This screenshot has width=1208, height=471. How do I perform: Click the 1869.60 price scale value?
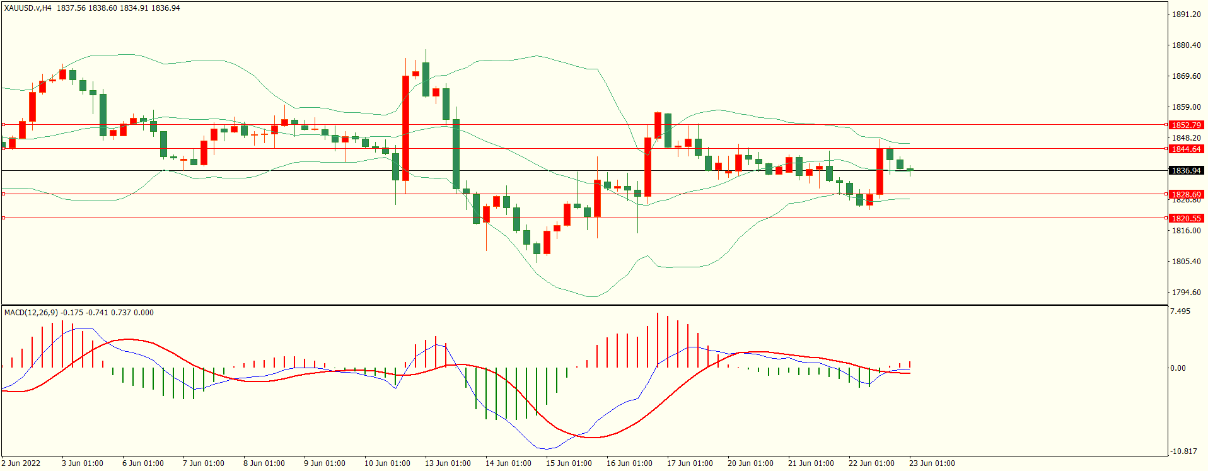(1186, 76)
